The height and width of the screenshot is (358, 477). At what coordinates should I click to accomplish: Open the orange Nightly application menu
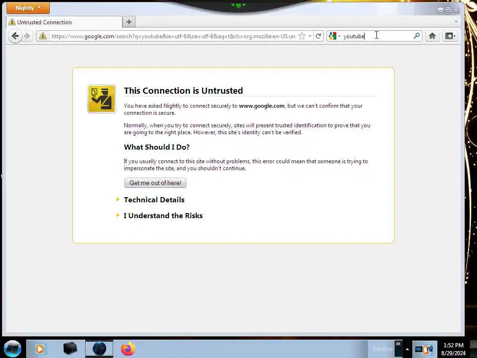28,8
